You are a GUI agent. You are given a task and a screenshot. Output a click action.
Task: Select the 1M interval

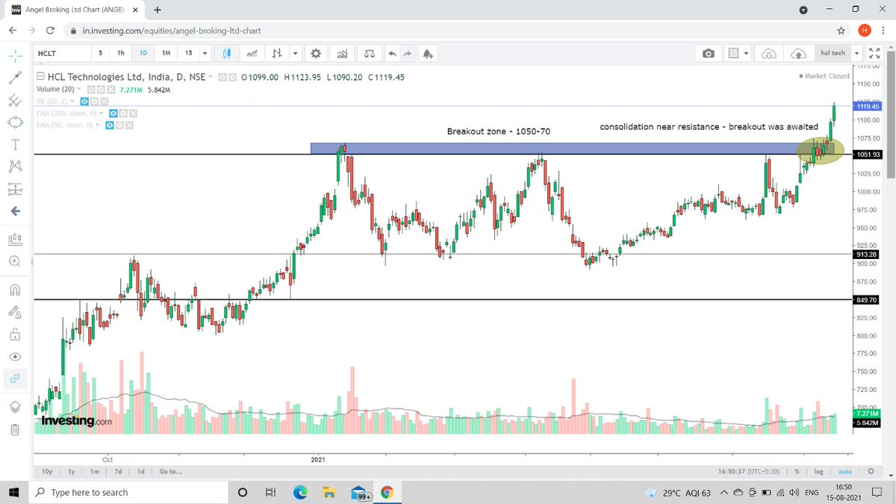click(x=167, y=53)
